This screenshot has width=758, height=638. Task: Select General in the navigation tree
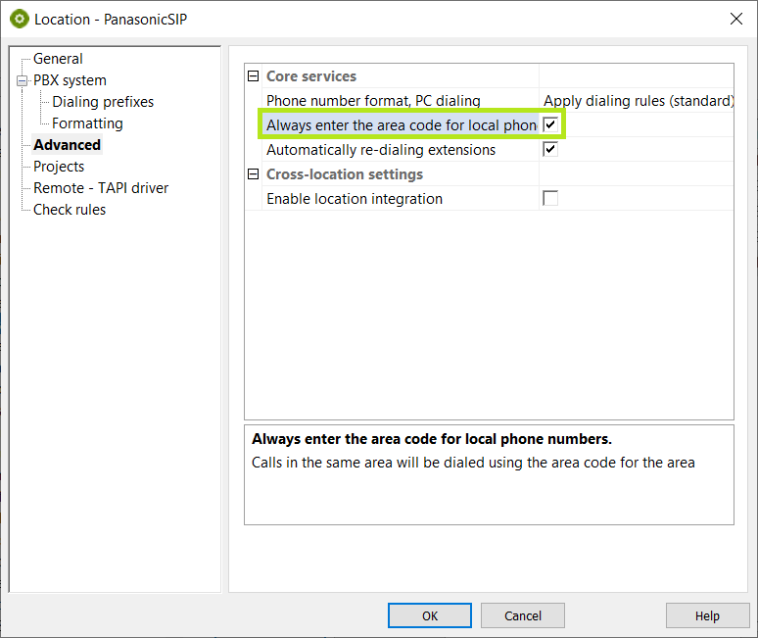(58, 59)
